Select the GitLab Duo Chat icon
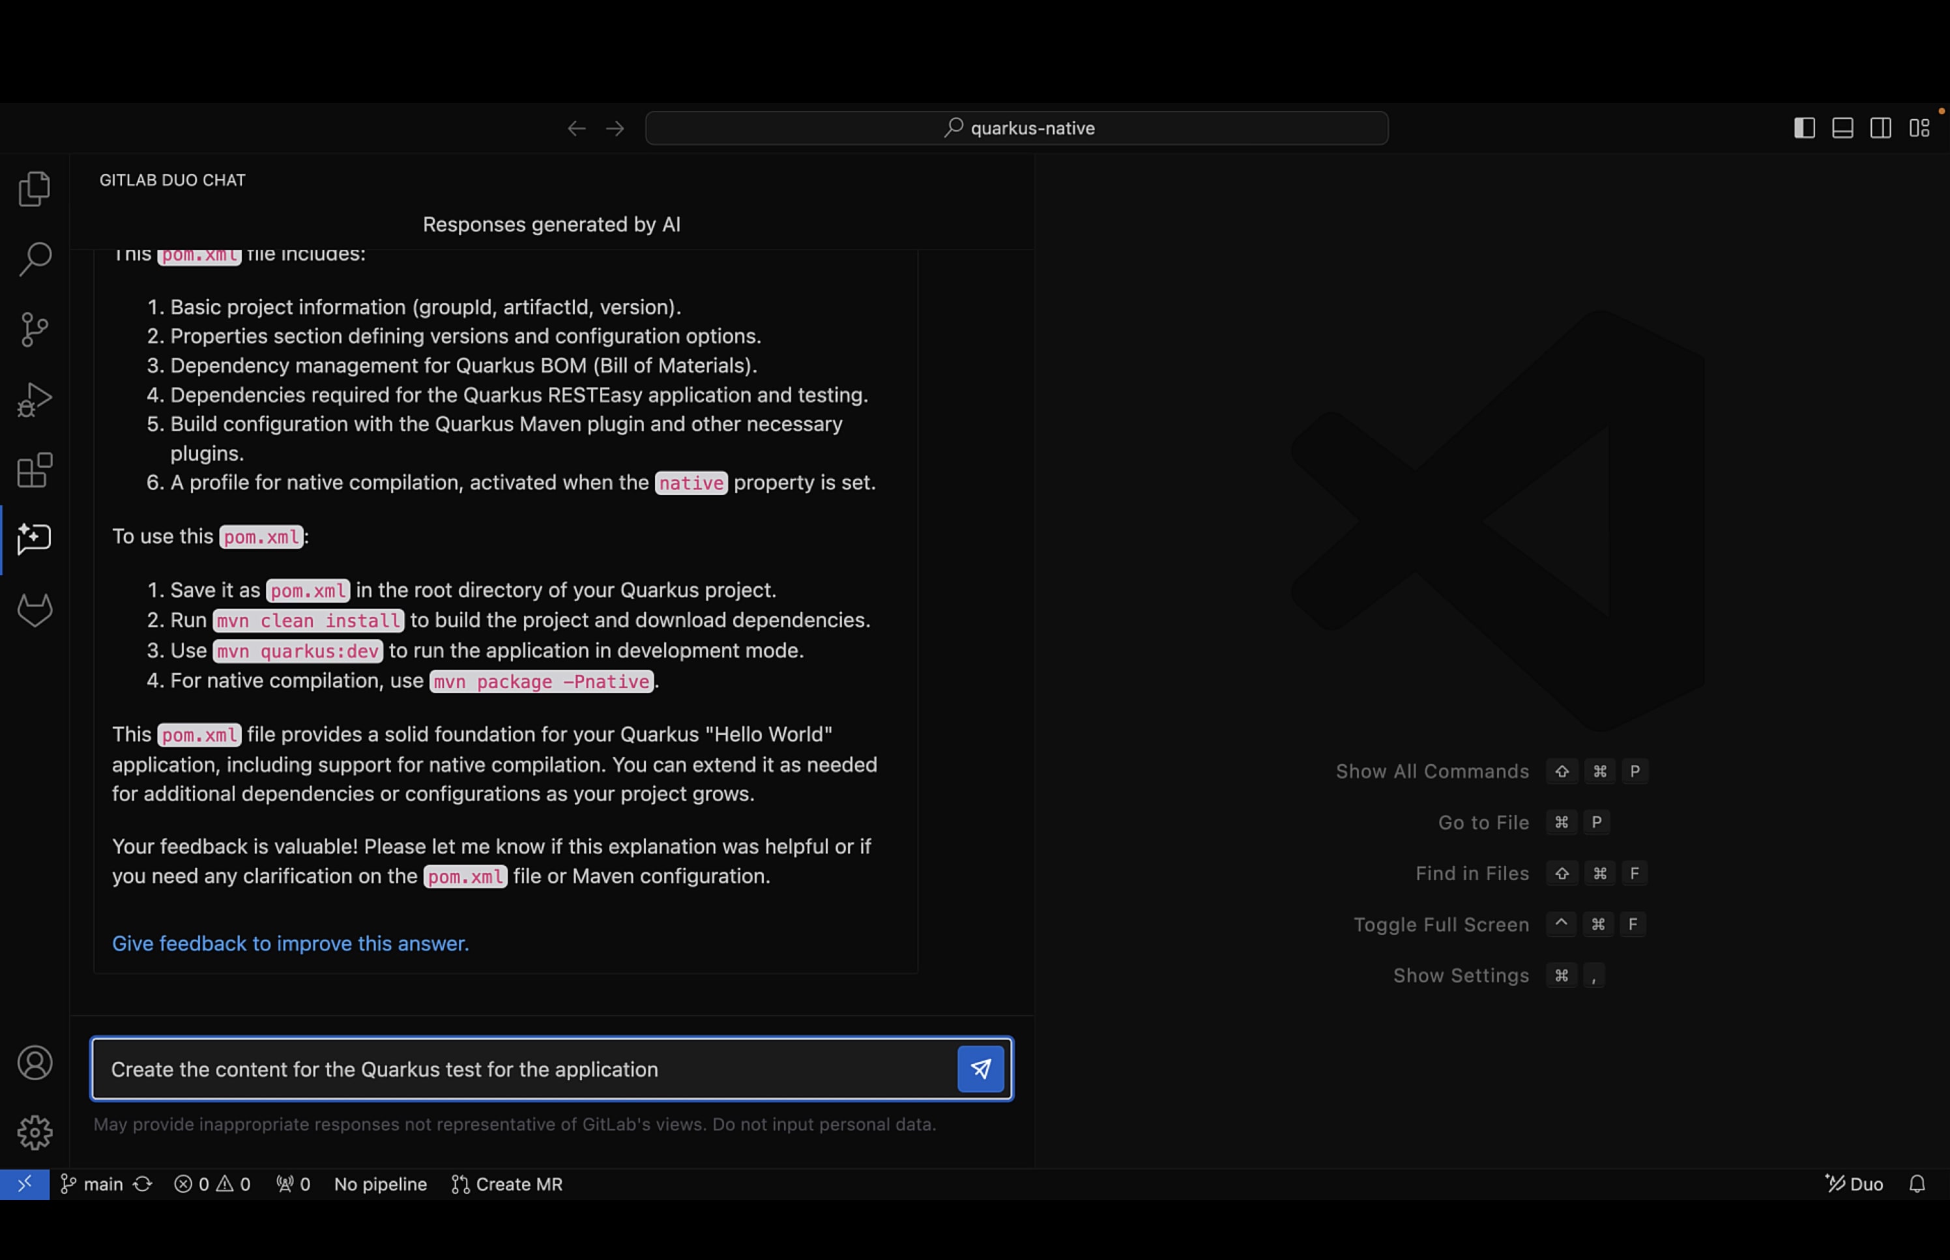The image size is (1950, 1260). 35,539
